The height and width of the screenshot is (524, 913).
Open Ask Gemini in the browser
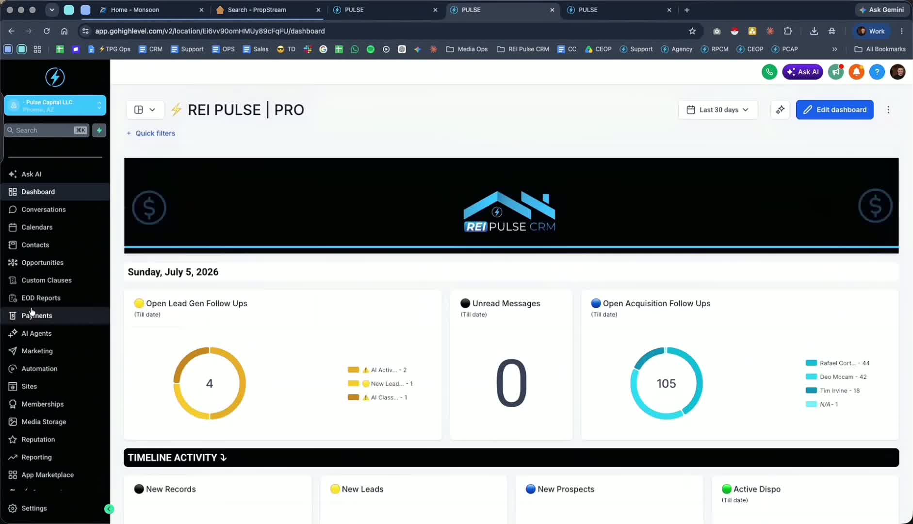pyautogui.click(x=881, y=10)
